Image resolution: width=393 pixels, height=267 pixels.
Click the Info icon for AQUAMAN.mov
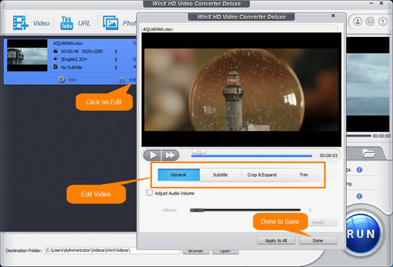click(x=61, y=80)
